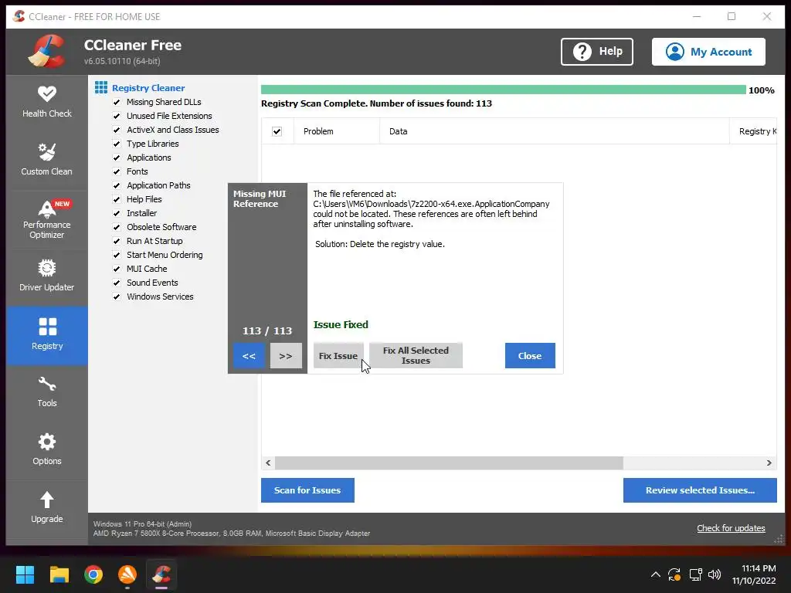This screenshot has width=791, height=593.
Task: Open the Health Check section
Action: [47, 103]
